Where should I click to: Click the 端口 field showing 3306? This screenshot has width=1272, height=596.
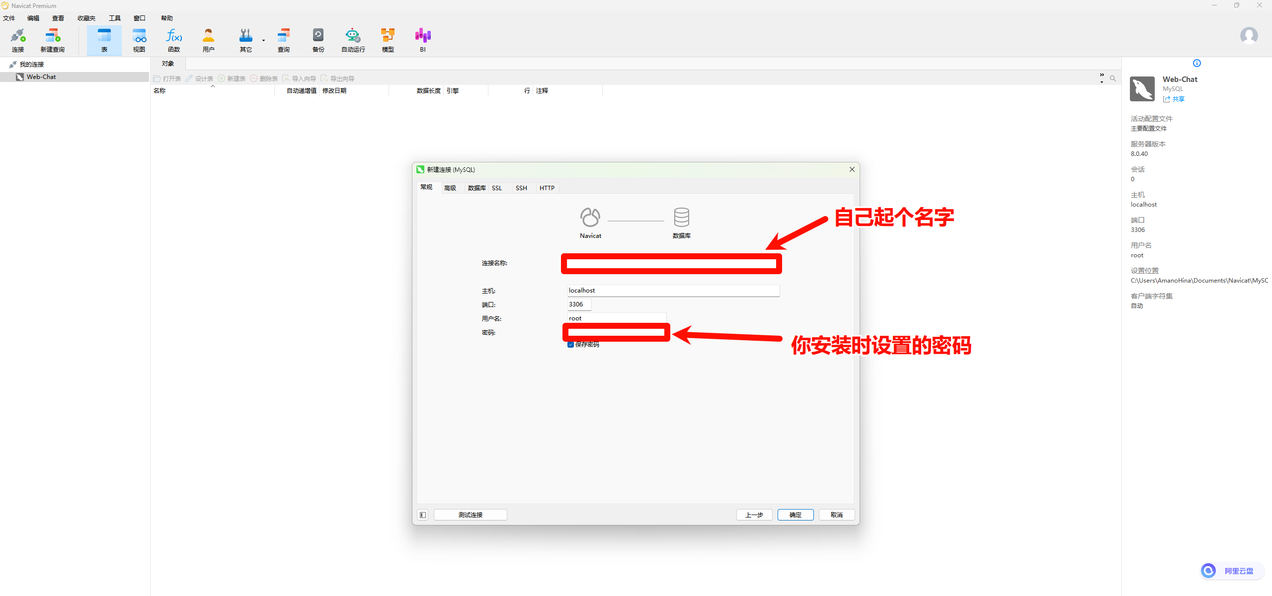(x=579, y=304)
